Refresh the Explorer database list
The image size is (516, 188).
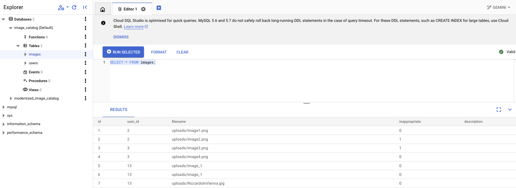click(74, 7)
